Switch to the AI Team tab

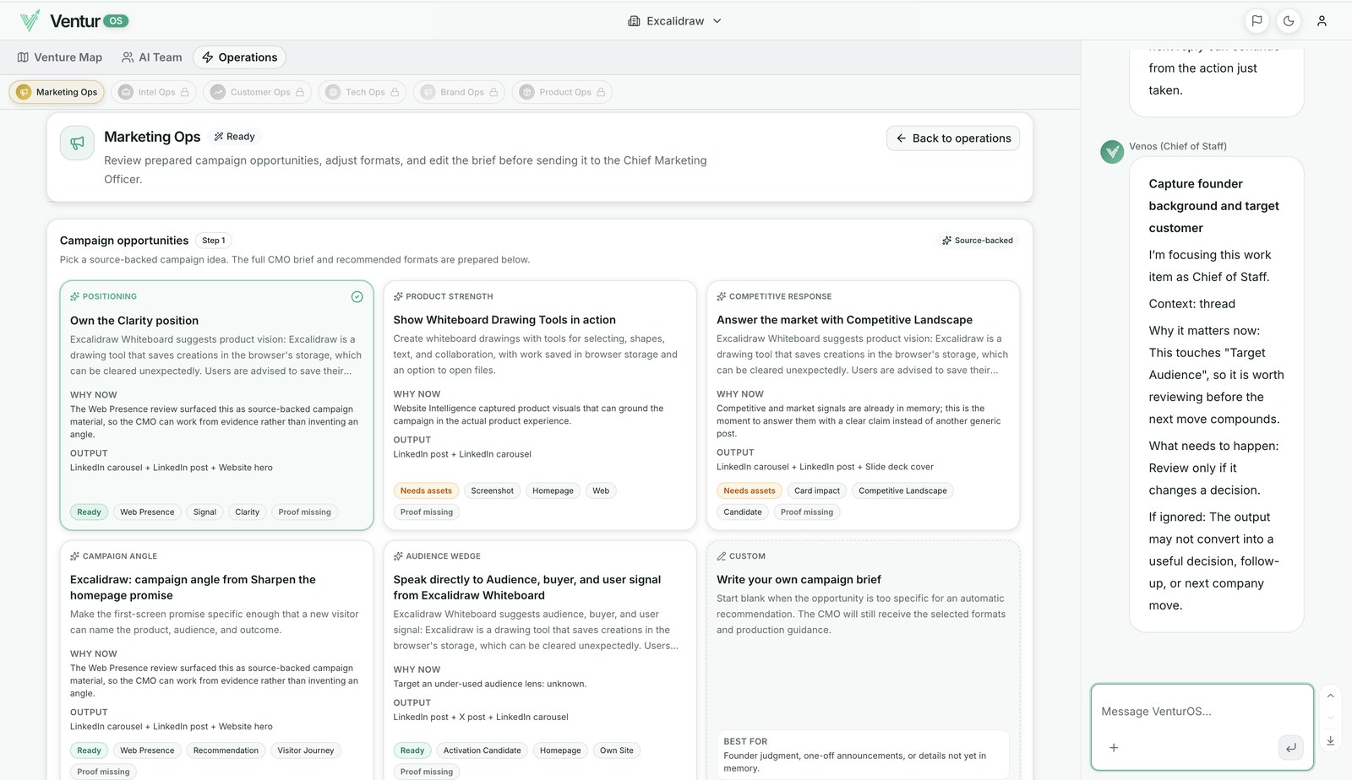pyautogui.click(x=152, y=57)
